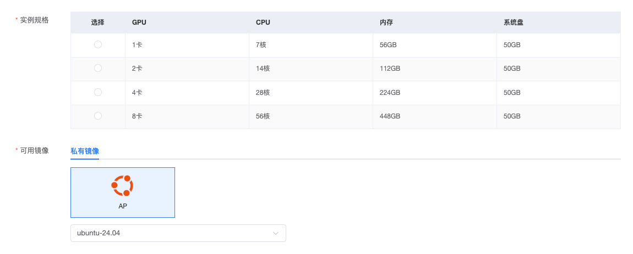Click the Ubuntu logo icon
The width and height of the screenshot is (633, 254).
122,185
